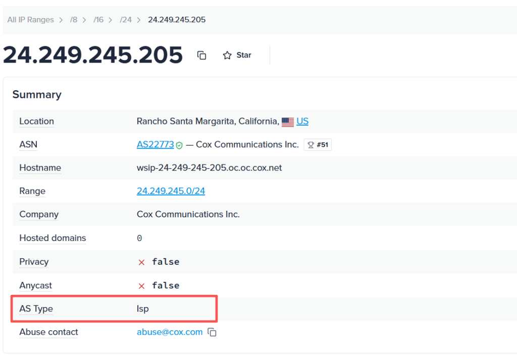Click the Anycast value false
This screenshot has height=361, width=517.
[166, 285]
